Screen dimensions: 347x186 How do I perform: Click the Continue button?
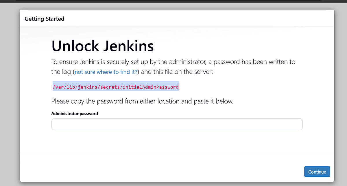coord(317,172)
